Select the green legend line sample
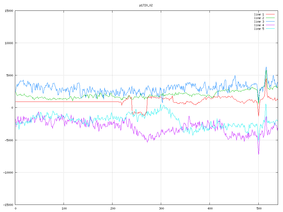 tap(270, 18)
